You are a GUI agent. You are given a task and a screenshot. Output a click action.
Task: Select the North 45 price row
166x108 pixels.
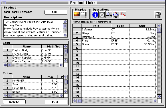[33, 81]
